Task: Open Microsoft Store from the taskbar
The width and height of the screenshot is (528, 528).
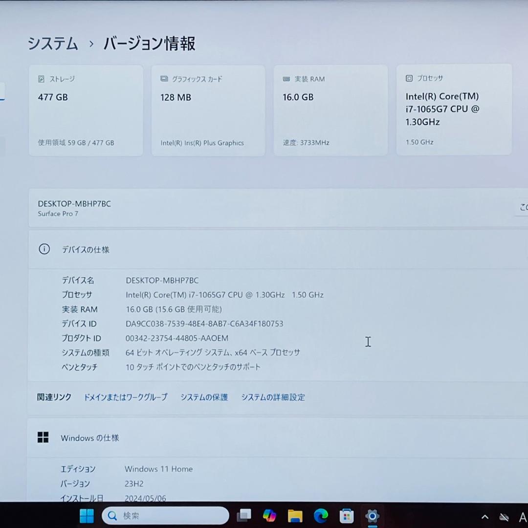Action: [x=347, y=515]
